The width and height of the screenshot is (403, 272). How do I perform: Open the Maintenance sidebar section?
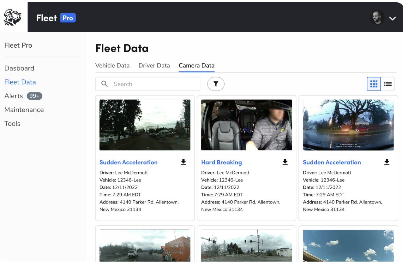[x=24, y=110]
